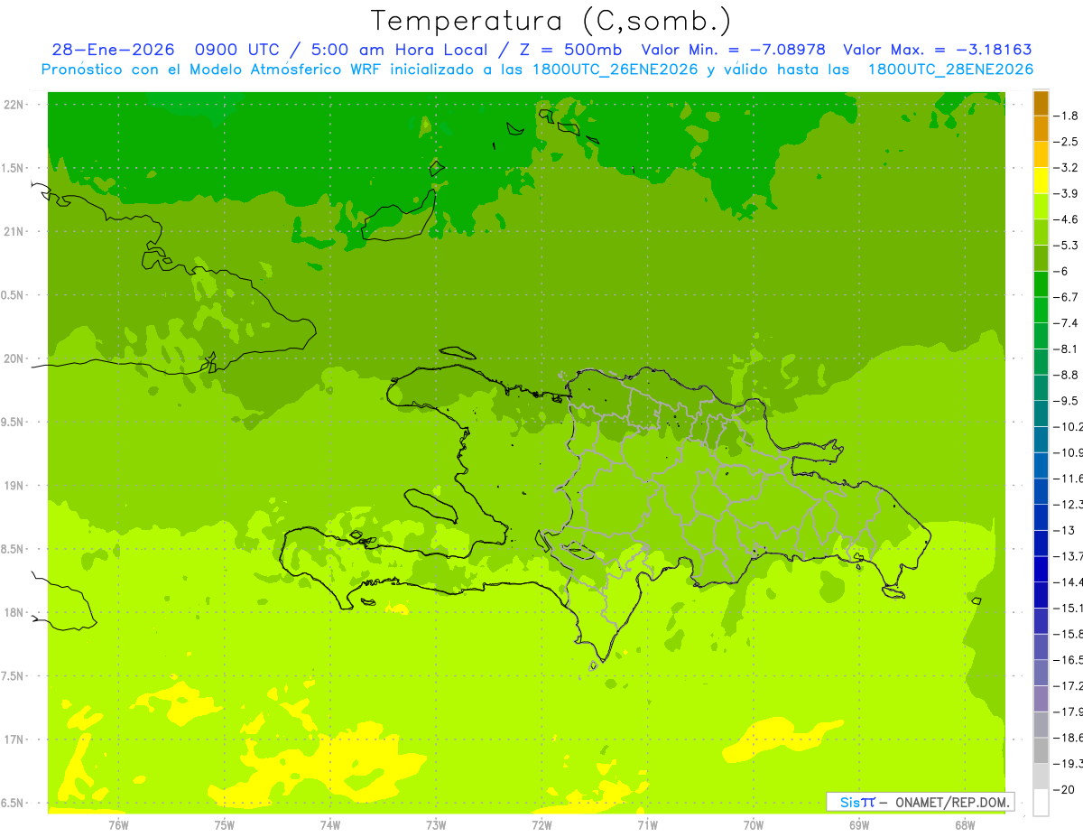The height and width of the screenshot is (837, 1083).
Task: Click the "75W" longitude label
Action: [225, 825]
